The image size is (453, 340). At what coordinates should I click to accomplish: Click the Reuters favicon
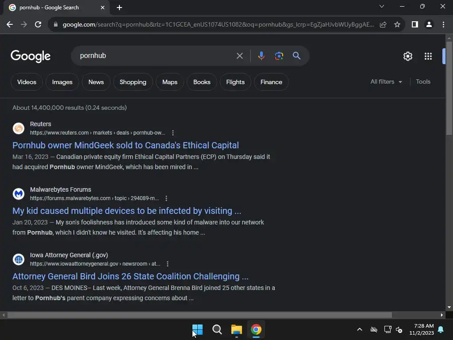[19, 128]
